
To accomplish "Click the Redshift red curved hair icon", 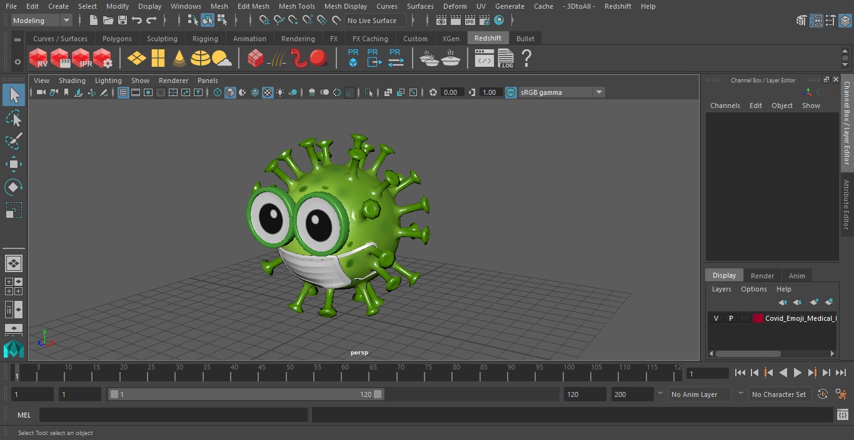I will click(x=299, y=59).
